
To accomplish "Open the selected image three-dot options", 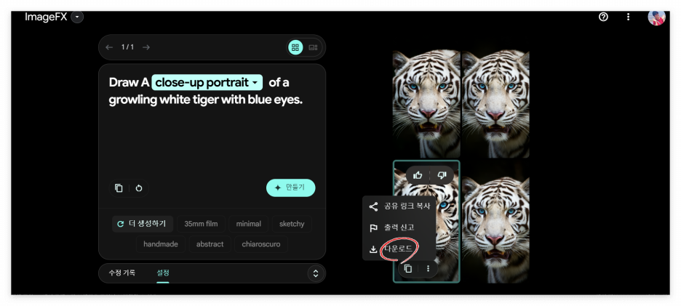I will click(428, 269).
